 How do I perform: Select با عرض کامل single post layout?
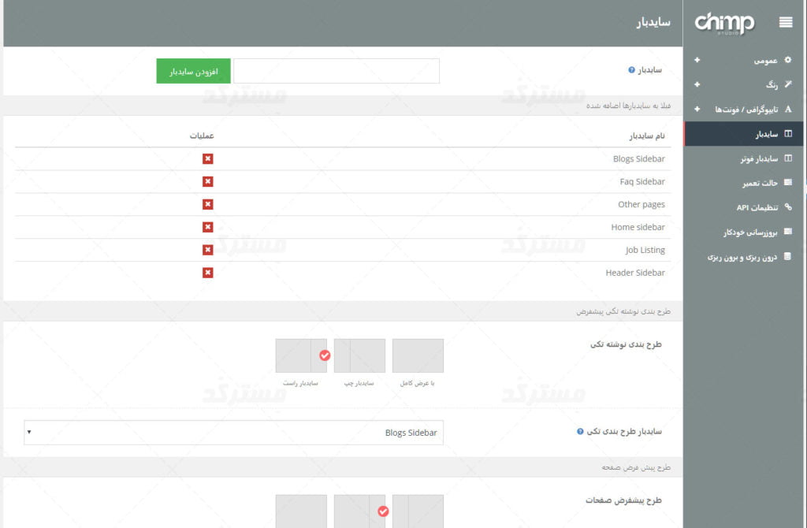418,355
